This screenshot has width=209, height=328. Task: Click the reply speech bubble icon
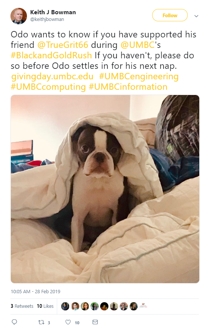click(x=14, y=322)
